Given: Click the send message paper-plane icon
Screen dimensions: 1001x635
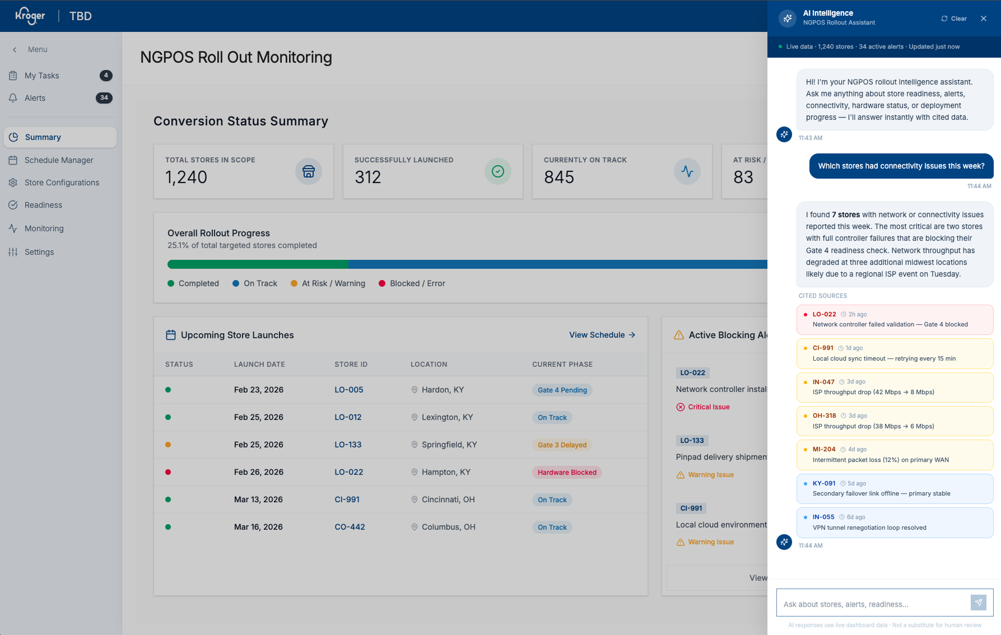Looking at the screenshot, I should point(978,603).
